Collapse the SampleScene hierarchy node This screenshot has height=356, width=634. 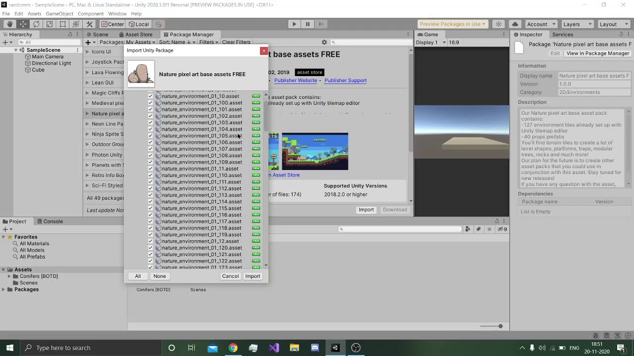16,50
